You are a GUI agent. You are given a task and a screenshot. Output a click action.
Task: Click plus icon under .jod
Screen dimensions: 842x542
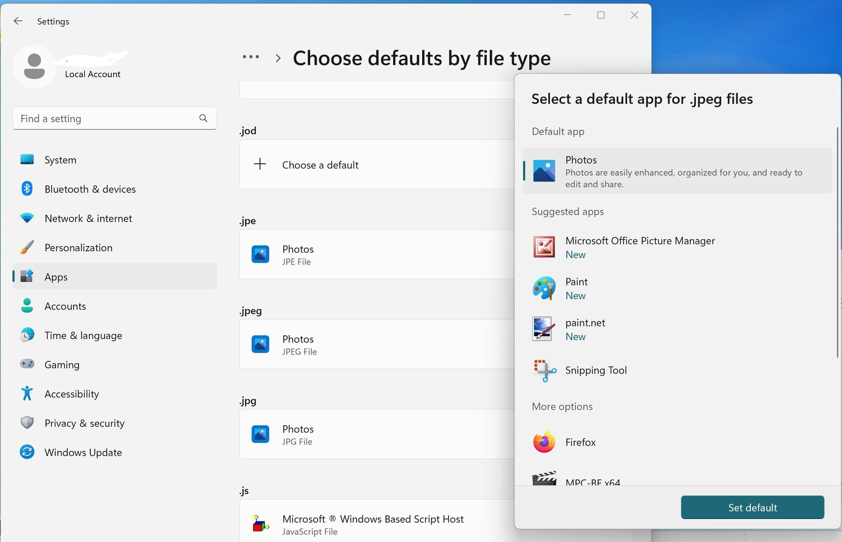[260, 164]
